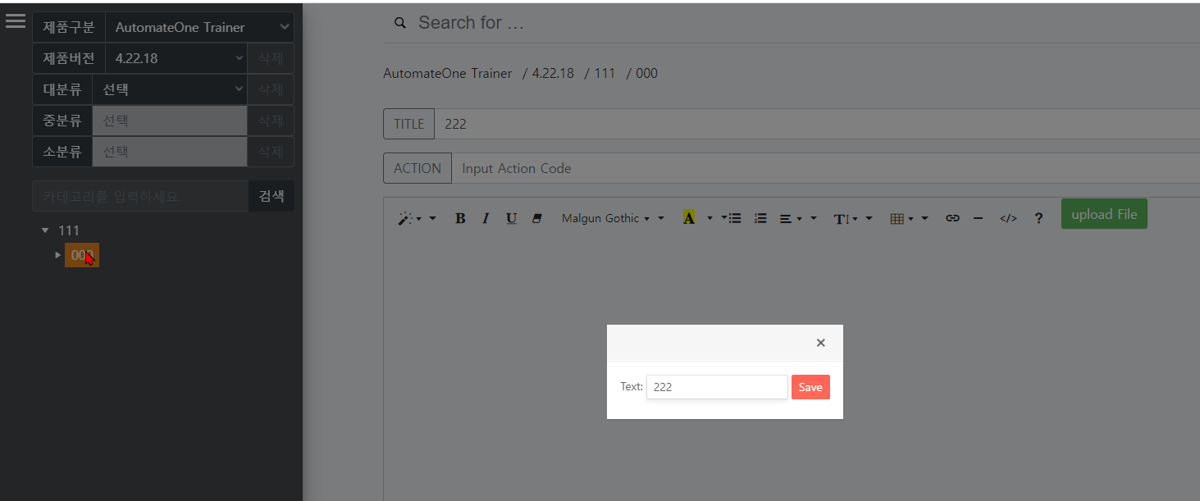
Task: Insert a link with chain icon
Action: pyautogui.click(x=952, y=218)
